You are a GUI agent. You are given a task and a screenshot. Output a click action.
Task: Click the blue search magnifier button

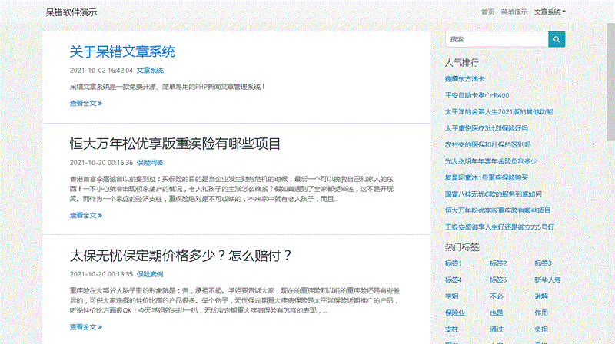click(556, 39)
